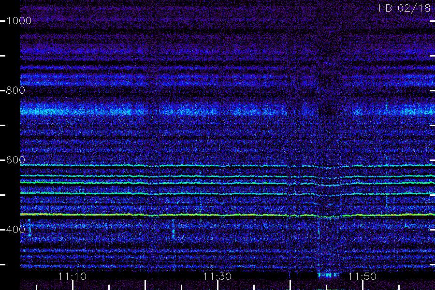Image resolution: width=435 pixels, height=290 pixels.
Task: Click the HB 02/18 station date label
Action: [x=404, y=8]
